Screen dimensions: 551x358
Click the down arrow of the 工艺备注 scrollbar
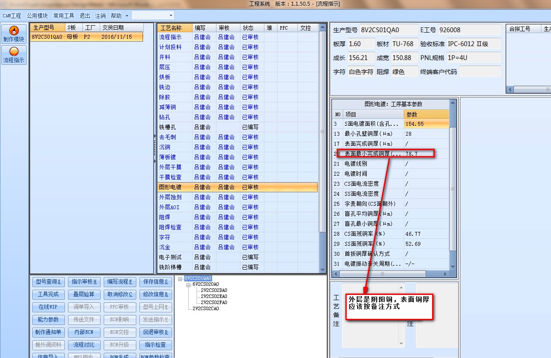pos(401,343)
